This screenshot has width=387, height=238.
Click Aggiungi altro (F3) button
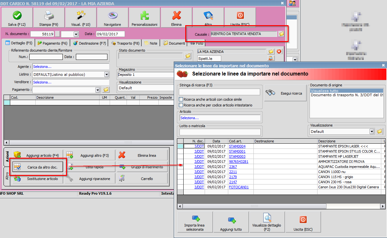pyautogui.click(x=90, y=155)
